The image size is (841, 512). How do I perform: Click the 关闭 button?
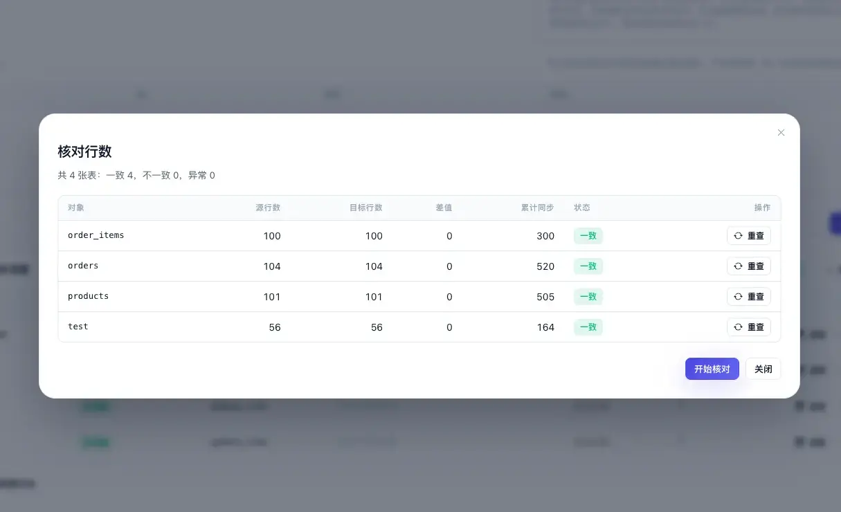tap(763, 369)
